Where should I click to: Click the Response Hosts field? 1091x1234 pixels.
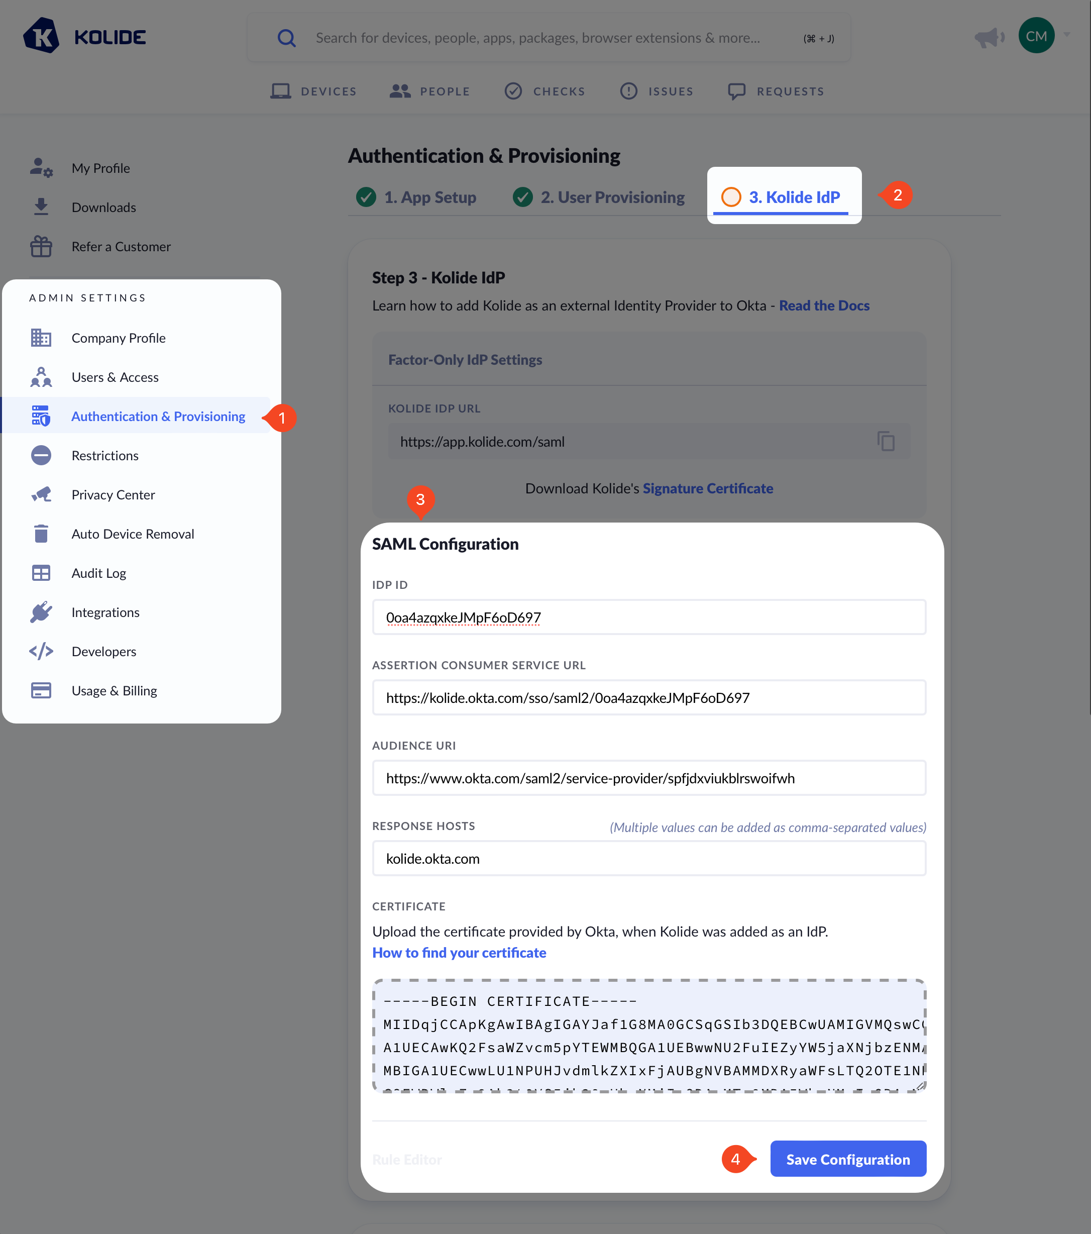(x=649, y=858)
